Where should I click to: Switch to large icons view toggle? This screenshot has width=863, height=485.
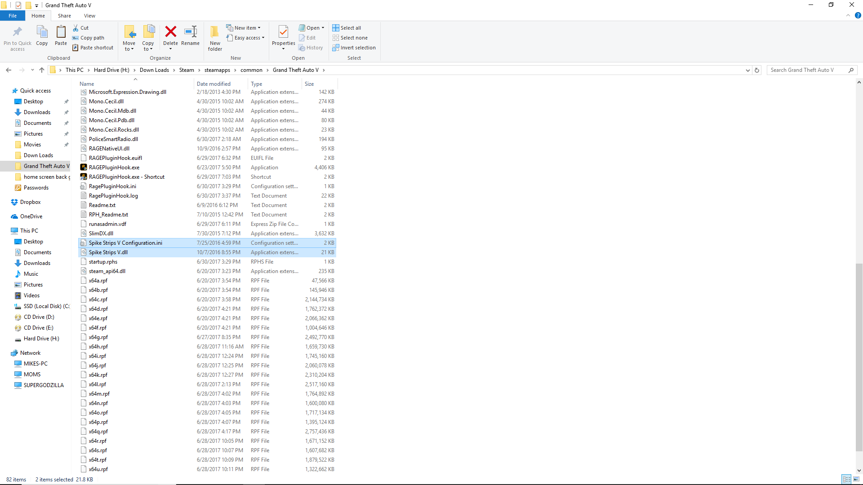(x=856, y=479)
